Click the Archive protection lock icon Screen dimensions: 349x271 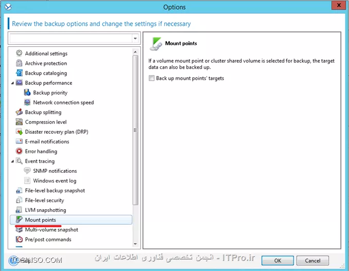pos(19,63)
